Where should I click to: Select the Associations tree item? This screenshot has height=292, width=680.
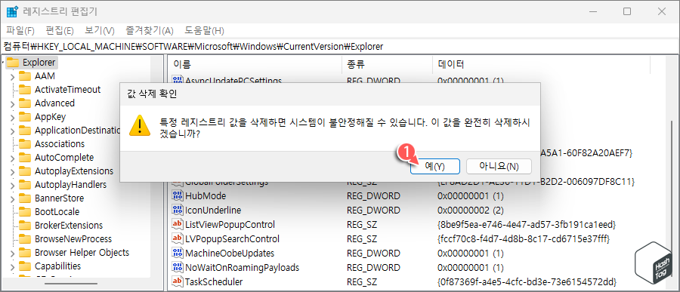pos(60,144)
